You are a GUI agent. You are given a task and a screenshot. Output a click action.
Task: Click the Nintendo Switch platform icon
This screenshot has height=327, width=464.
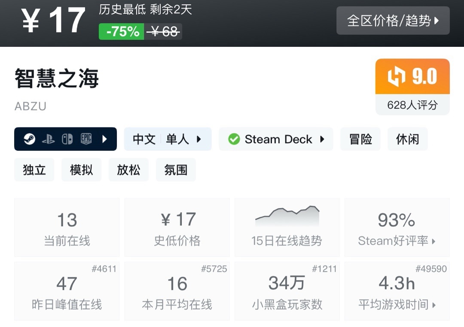point(67,139)
